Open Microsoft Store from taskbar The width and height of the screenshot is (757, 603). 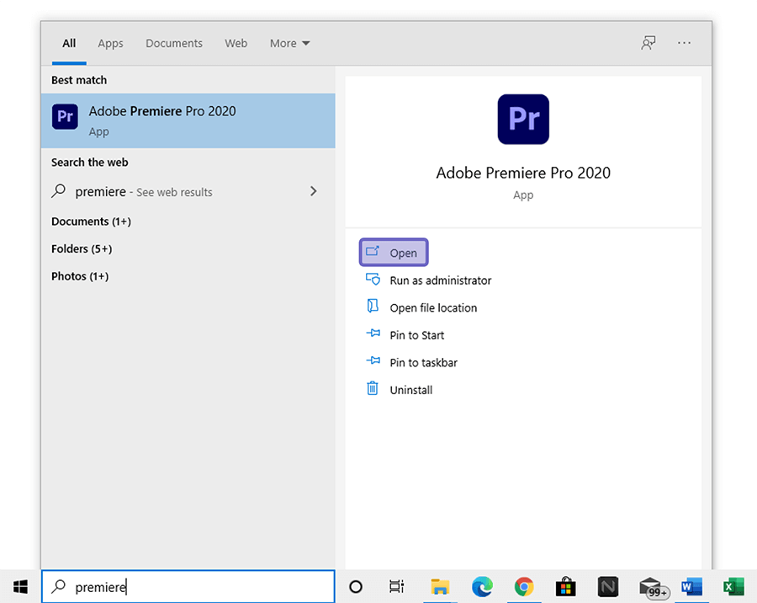pyautogui.click(x=566, y=586)
